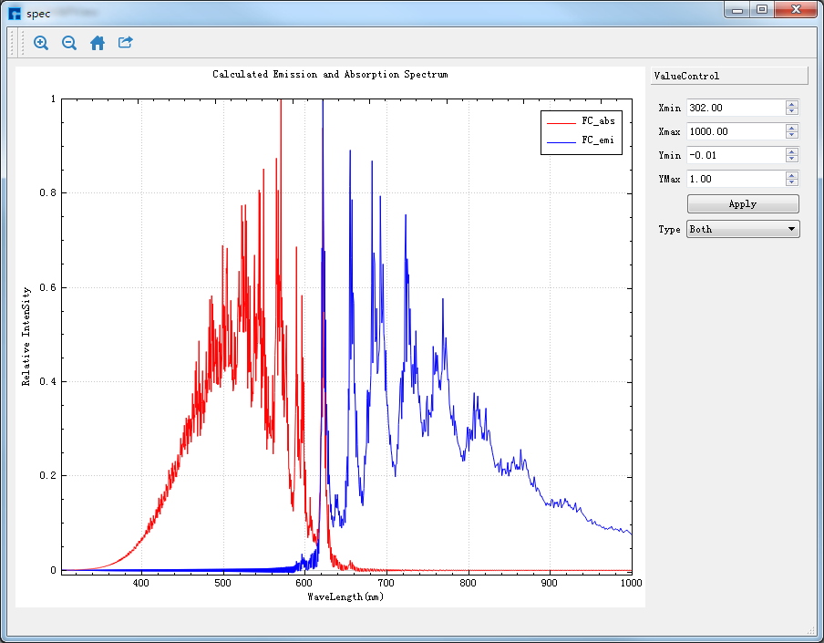Reset the plot view with Home icon

coord(98,43)
